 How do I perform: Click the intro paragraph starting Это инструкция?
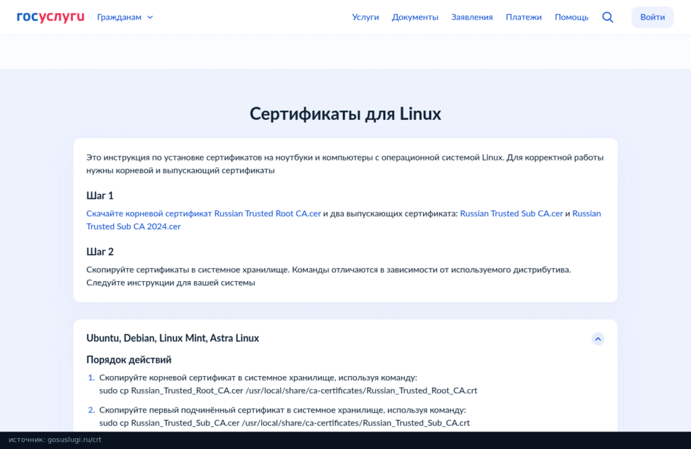pos(345,164)
